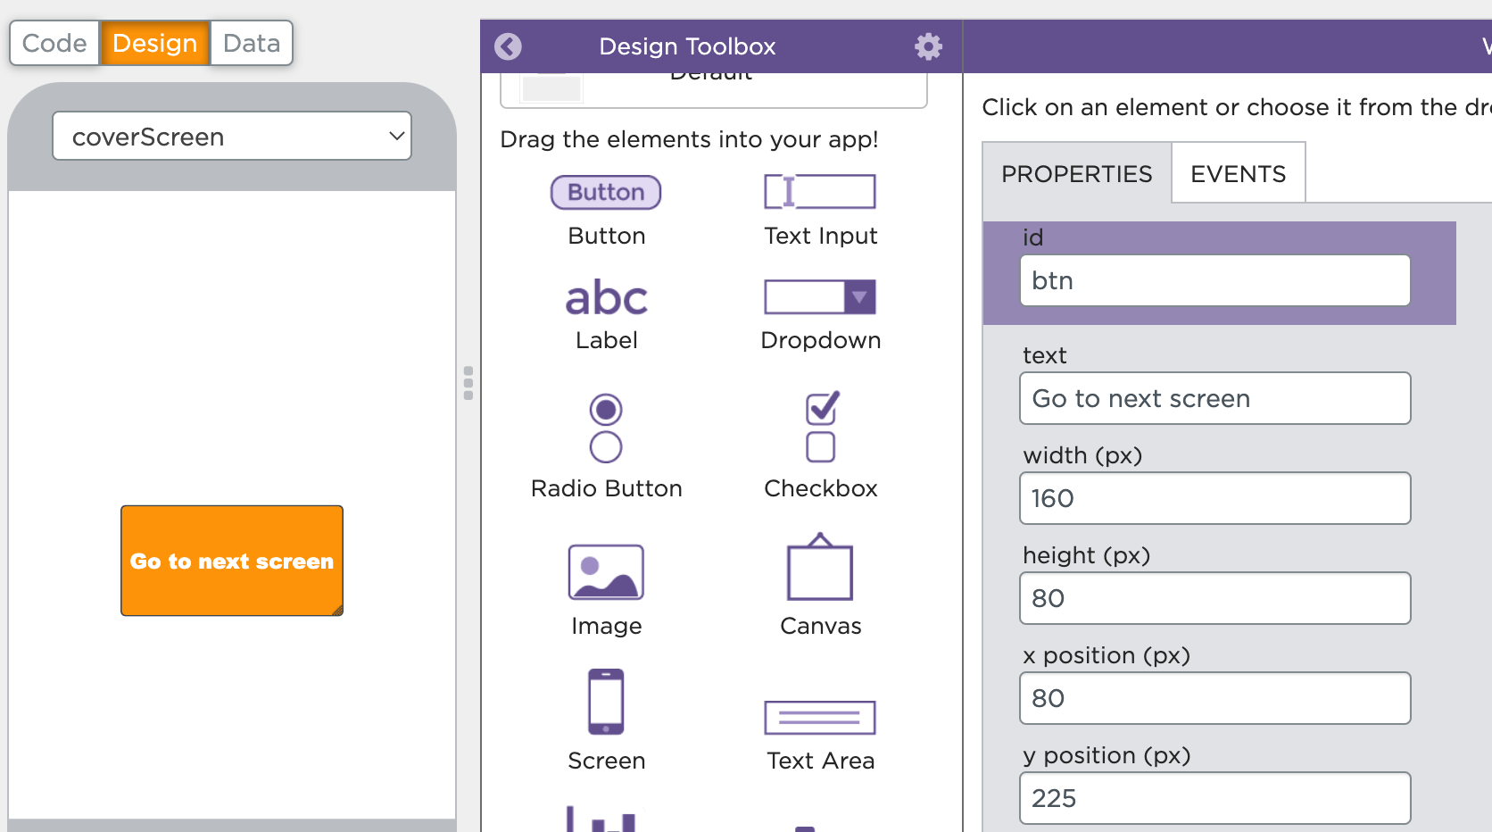Click the 'Canvas' element label
This screenshot has height=832, width=1492.
click(821, 626)
